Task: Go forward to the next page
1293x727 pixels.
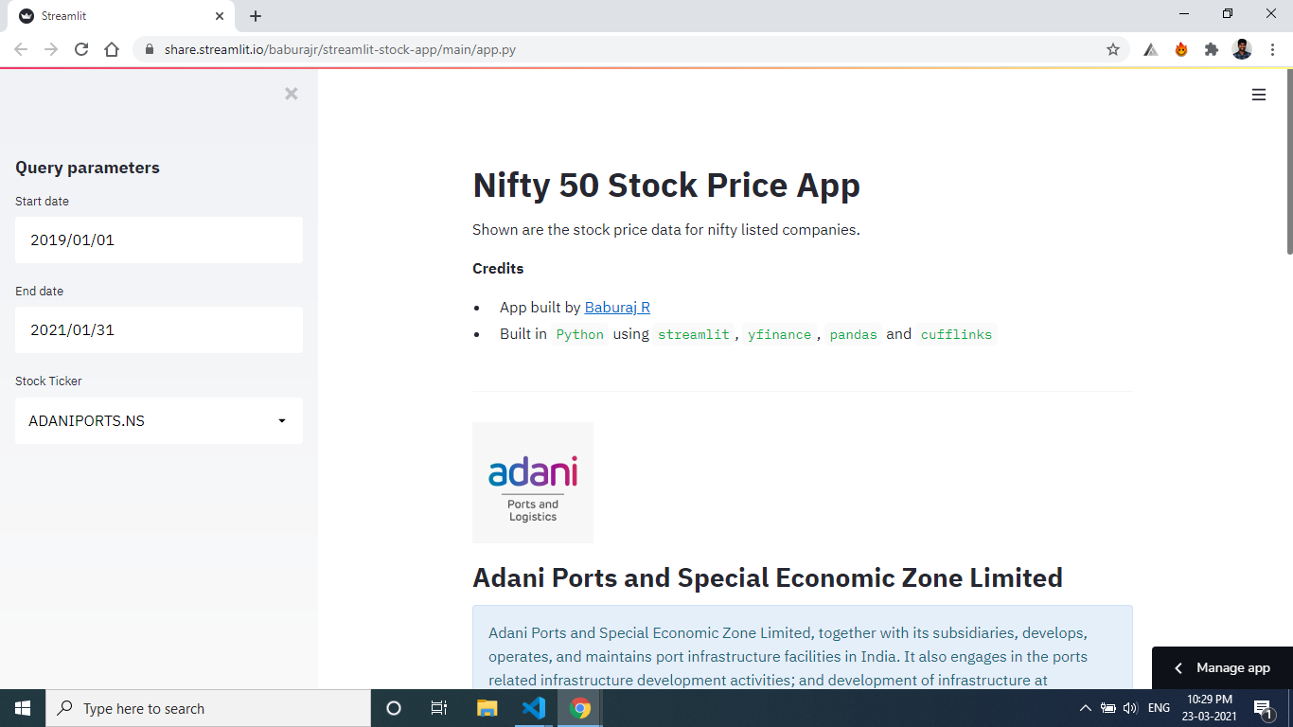Action: (51, 49)
